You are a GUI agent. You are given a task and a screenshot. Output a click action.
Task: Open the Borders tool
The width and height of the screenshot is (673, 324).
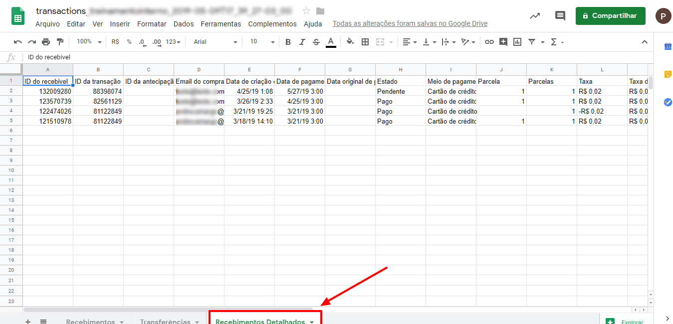(365, 42)
